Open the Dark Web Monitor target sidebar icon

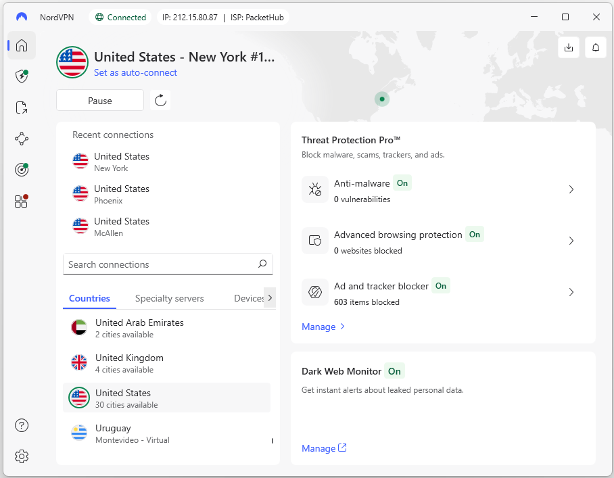(22, 170)
